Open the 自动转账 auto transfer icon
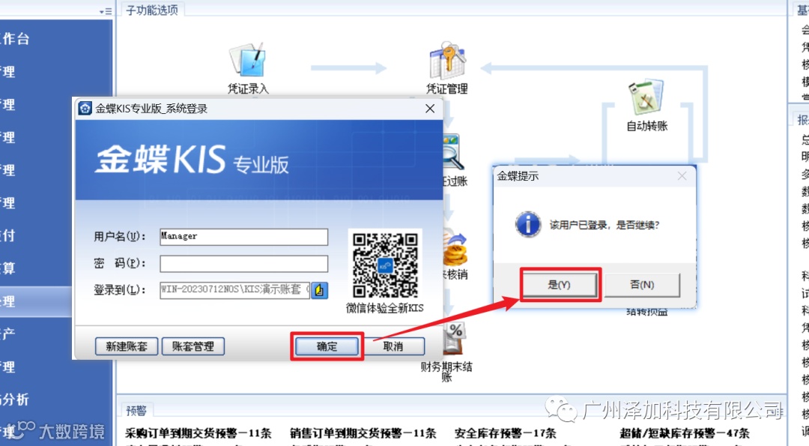Screen dimensions: 809x446 [x=646, y=105]
